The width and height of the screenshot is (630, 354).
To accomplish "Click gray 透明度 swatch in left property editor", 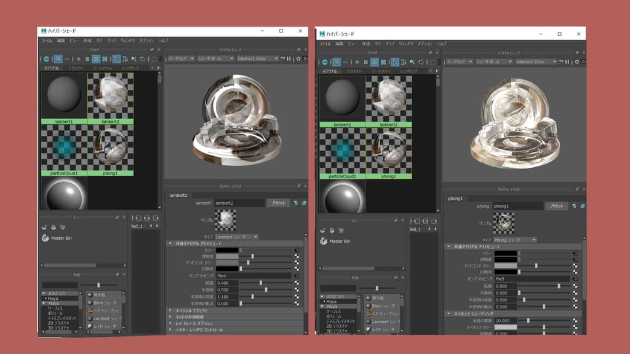I will [x=227, y=256].
